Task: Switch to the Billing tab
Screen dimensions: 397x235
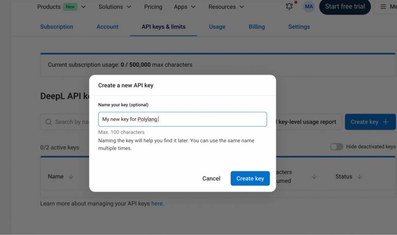Action: 257,27
